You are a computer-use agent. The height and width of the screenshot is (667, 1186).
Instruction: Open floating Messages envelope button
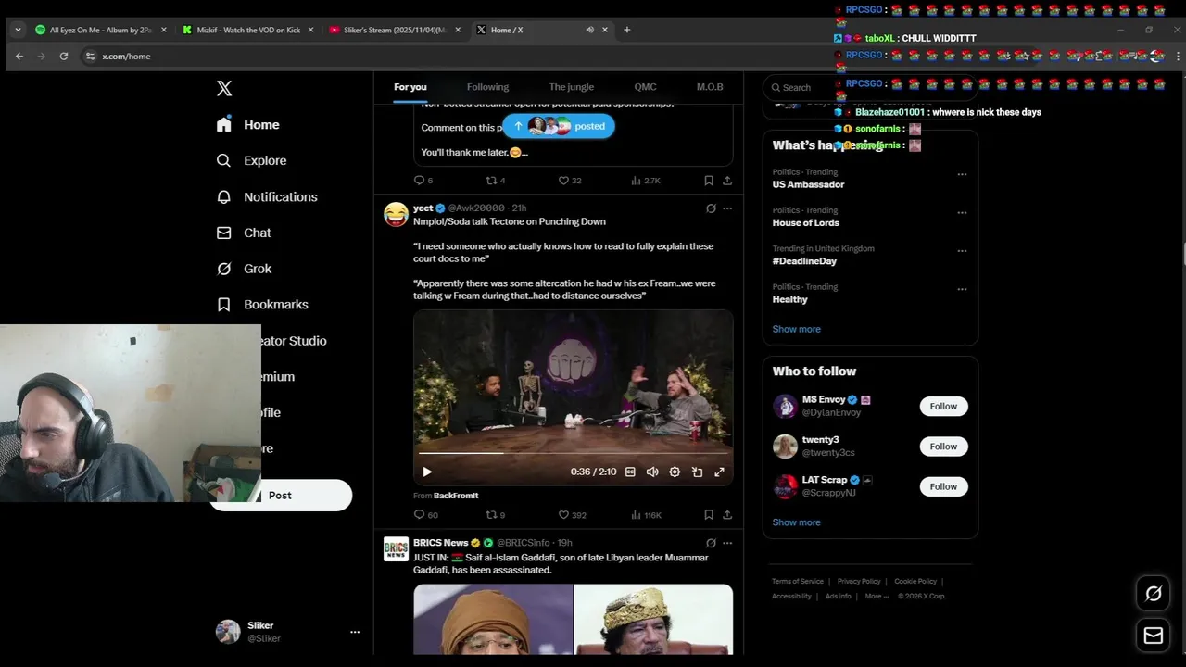[x=1154, y=636]
